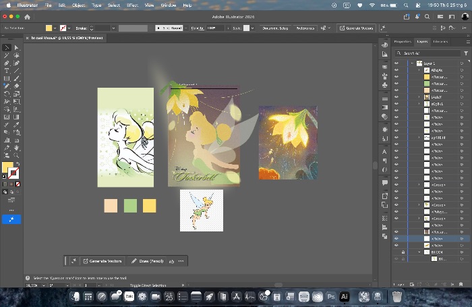Click the Document Setup button
Image resolution: width=472 pixels, height=307 pixels.
[275, 28]
